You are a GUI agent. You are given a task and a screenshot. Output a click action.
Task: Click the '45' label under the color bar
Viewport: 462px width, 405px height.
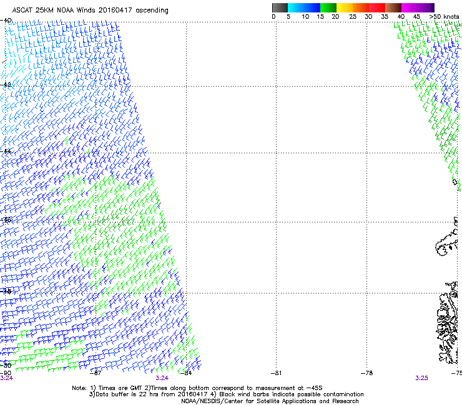coord(416,17)
